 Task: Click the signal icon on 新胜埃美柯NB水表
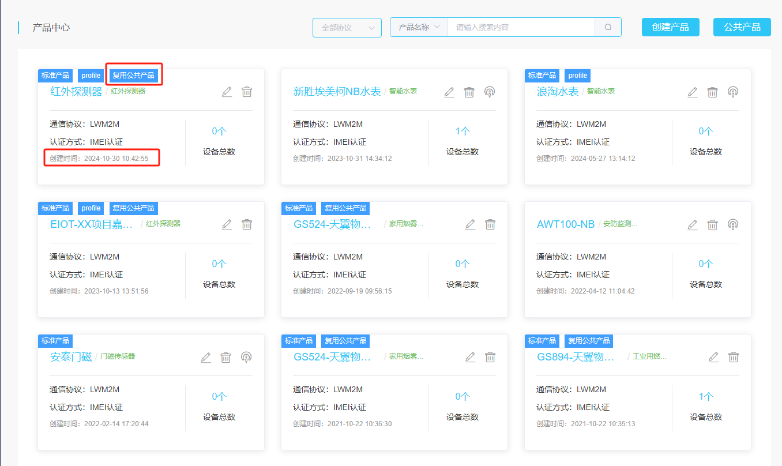pos(490,92)
